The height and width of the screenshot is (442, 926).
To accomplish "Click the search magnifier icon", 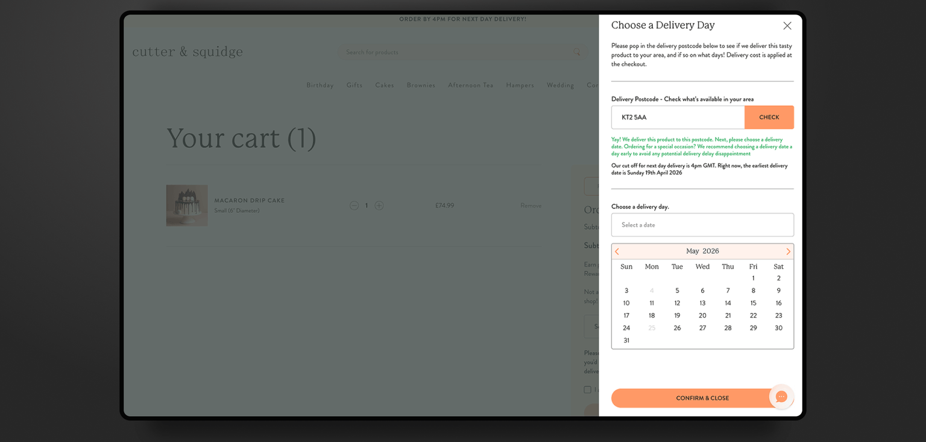I will (x=577, y=52).
